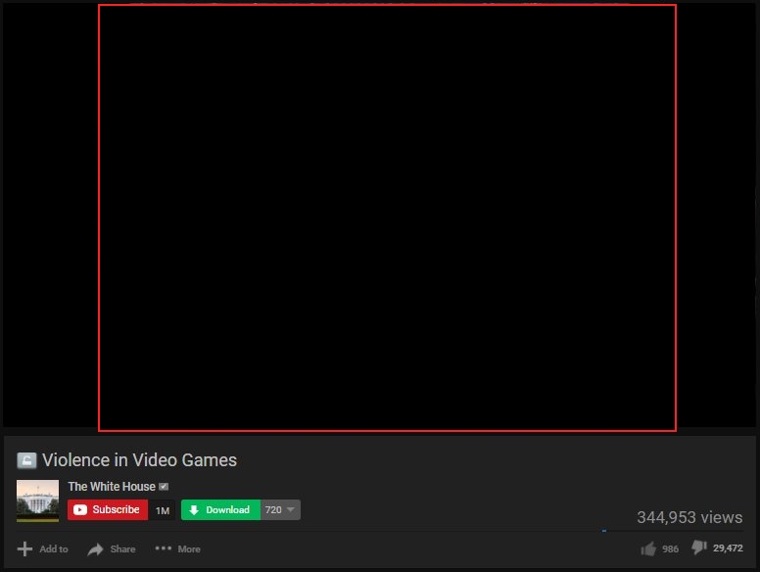Click the 29,472 dislikes count
The image size is (760, 572).
(728, 548)
